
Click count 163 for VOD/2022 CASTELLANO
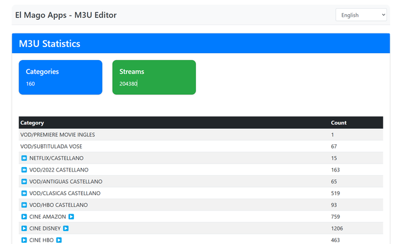click(336, 170)
